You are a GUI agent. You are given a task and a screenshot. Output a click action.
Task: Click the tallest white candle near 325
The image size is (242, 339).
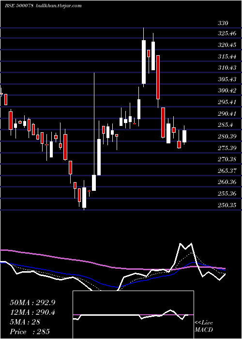pos(144,62)
